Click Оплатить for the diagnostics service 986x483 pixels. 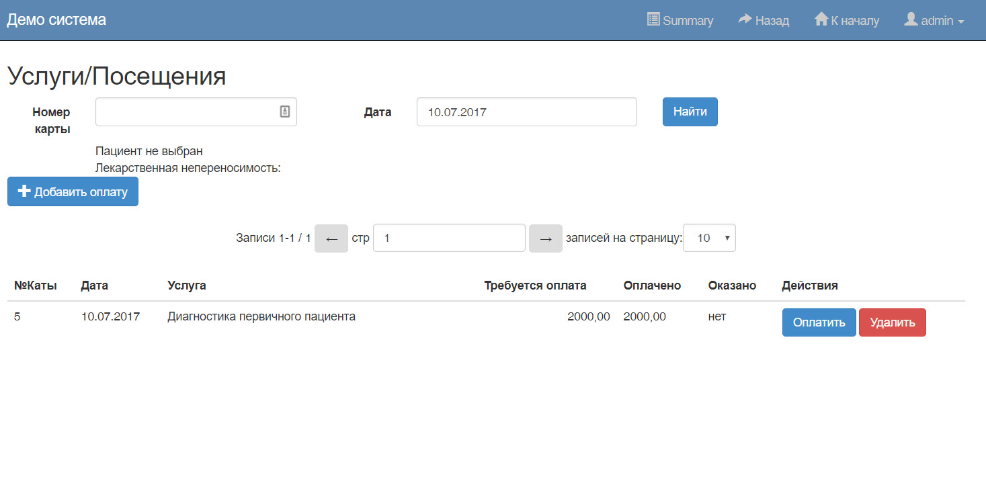pyautogui.click(x=818, y=322)
